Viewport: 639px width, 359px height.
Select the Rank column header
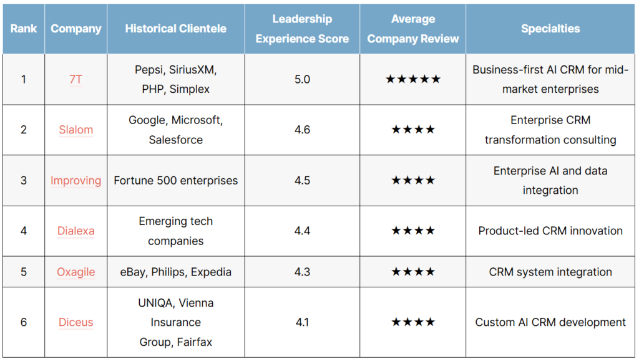(x=24, y=29)
